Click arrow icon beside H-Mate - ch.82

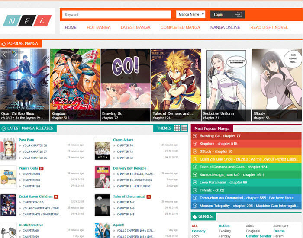click(195, 190)
